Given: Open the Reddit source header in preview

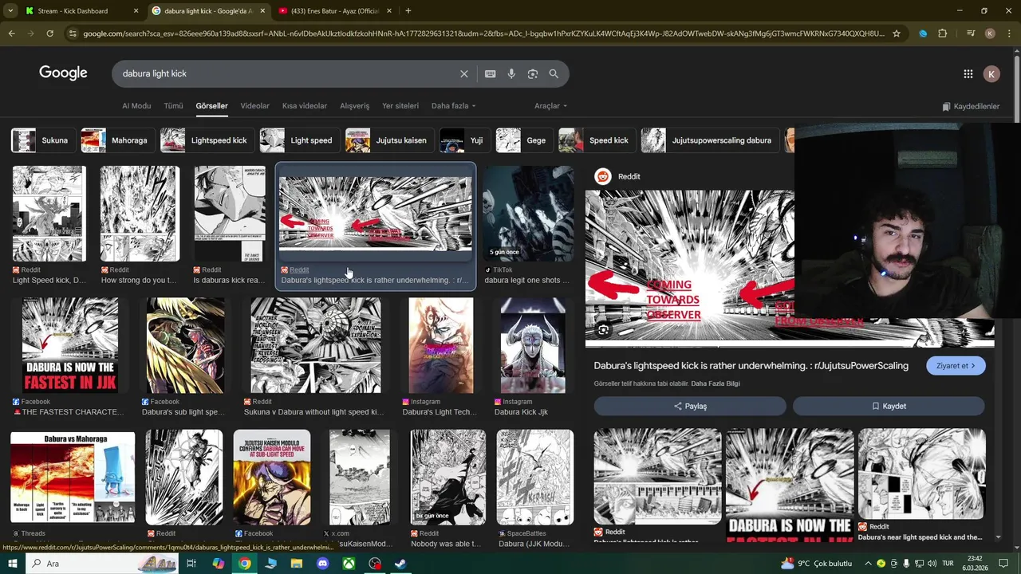Looking at the screenshot, I should coord(618,176).
